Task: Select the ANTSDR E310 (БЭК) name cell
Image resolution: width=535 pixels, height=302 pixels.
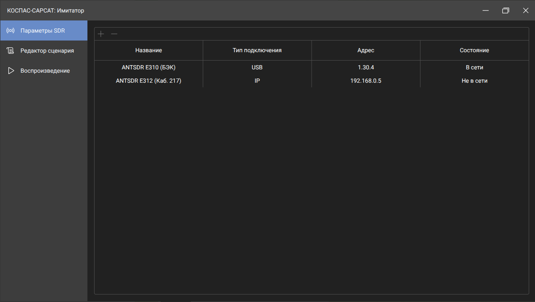Action: pyautogui.click(x=148, y=67)
